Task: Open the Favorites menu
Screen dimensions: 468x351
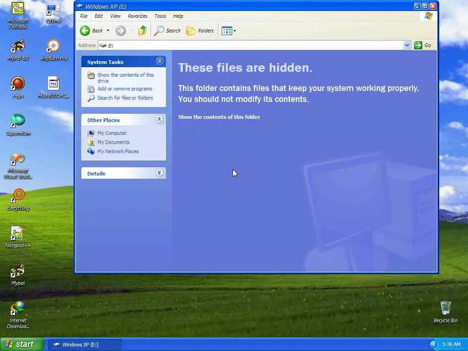Action: coord(138,16)
